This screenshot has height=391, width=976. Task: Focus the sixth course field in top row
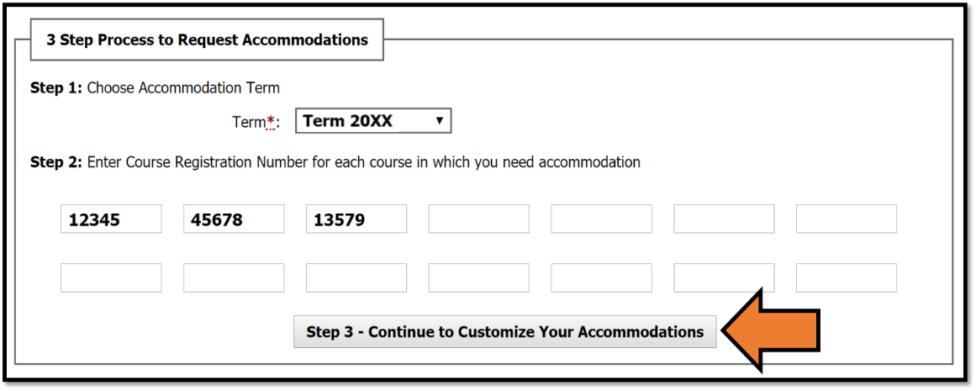point(724,219)
